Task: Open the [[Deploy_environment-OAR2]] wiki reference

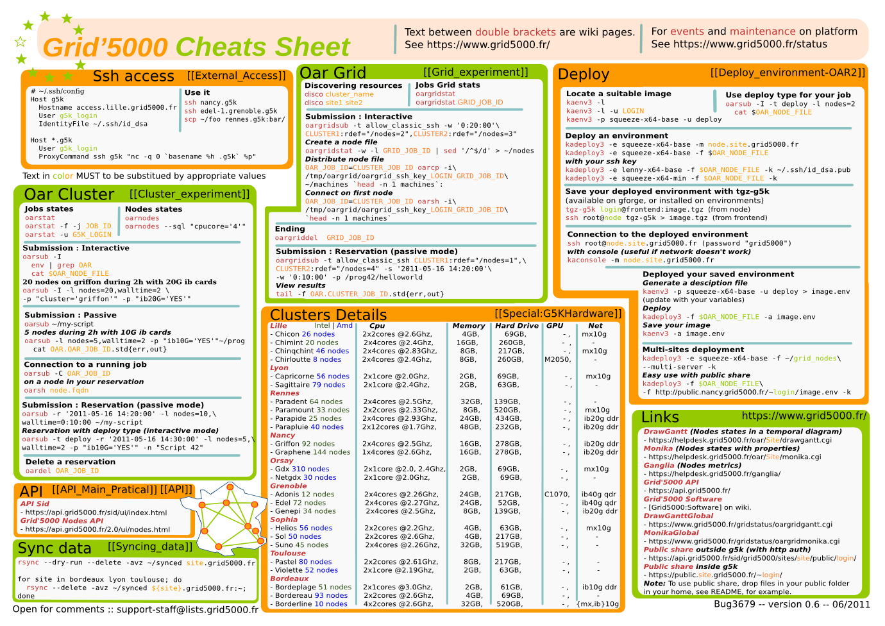Action: (x=788, y=72)
